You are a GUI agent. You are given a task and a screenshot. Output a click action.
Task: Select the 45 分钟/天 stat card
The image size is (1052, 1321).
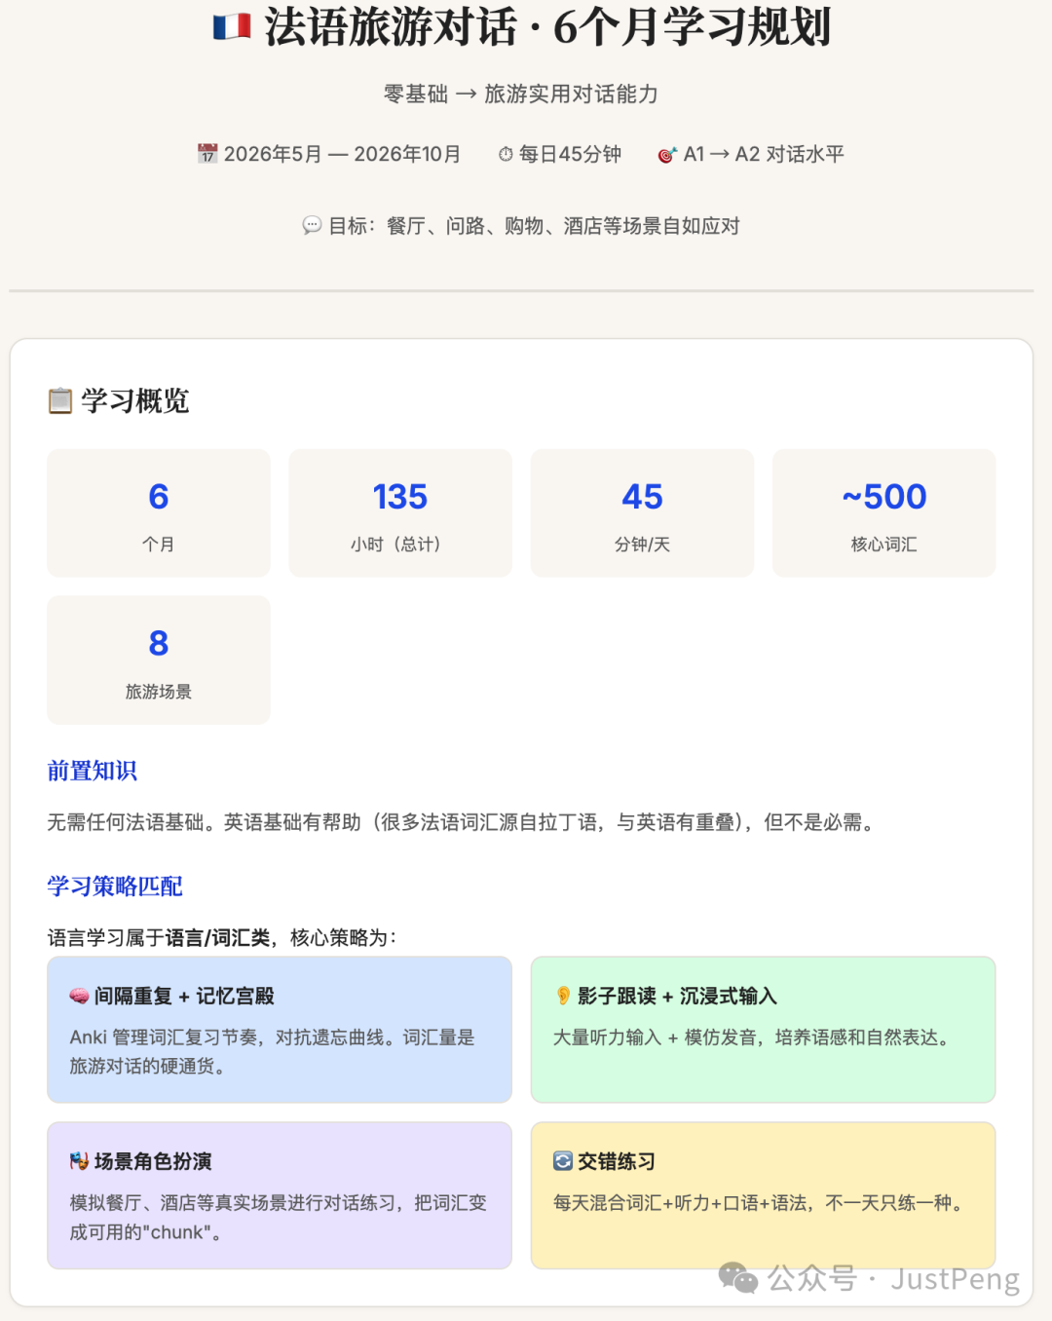click(642, 513)
